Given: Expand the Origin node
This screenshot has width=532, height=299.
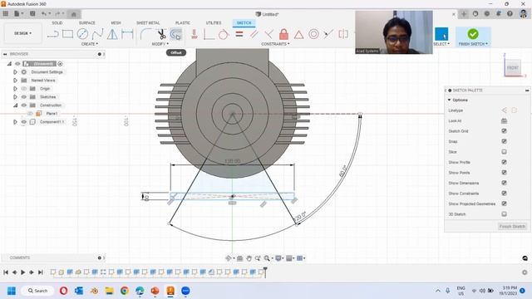Looking at the screenshot, I should click(15, 89).
